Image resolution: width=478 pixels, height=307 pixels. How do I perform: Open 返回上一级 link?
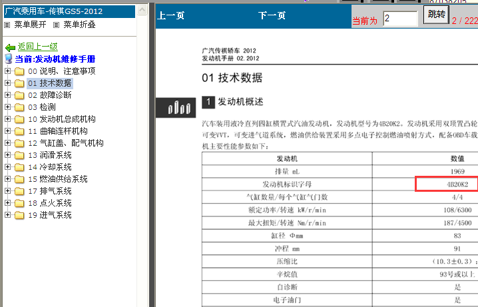click(x=37, y=47)
